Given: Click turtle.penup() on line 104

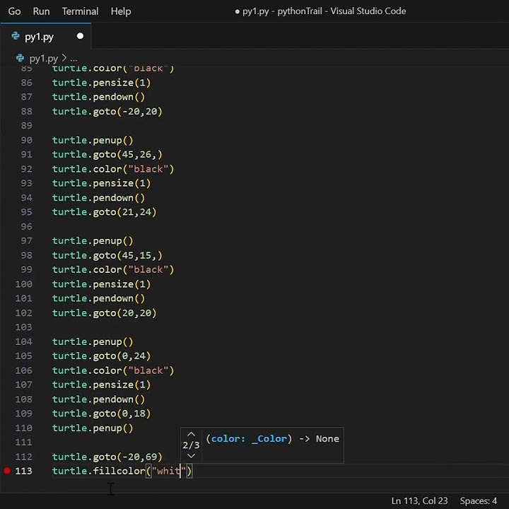Looking at the screenshot, I should (93, 341).
